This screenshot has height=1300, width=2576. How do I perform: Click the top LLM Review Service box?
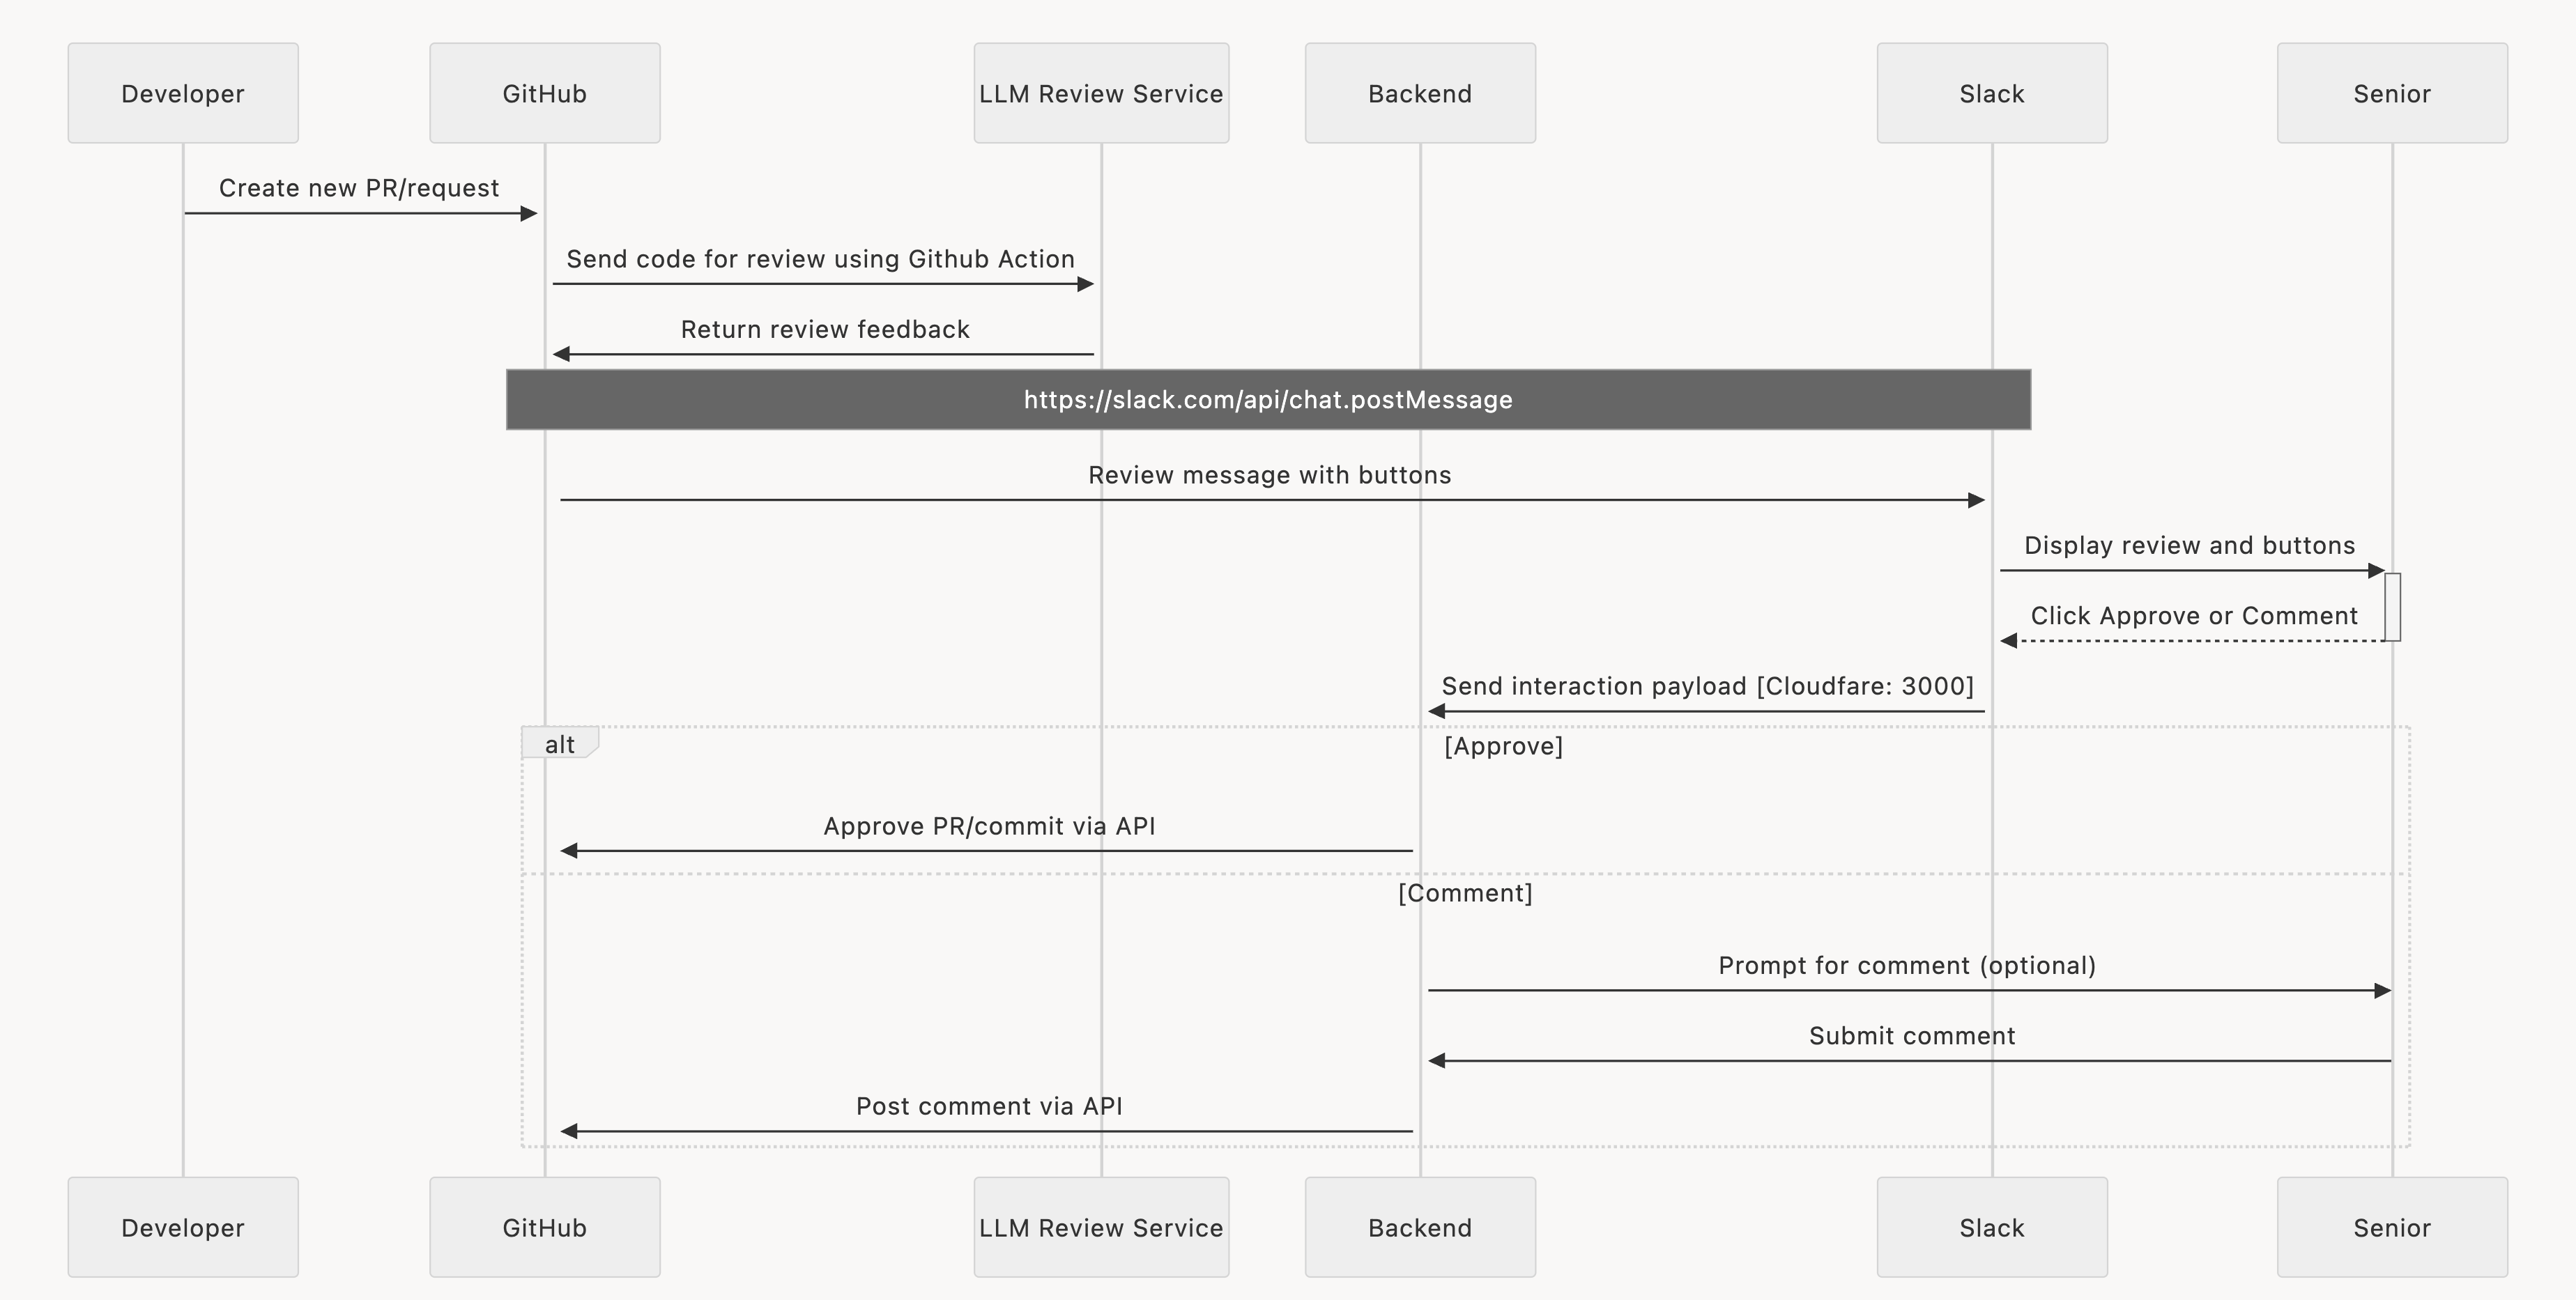point(1101,93)
